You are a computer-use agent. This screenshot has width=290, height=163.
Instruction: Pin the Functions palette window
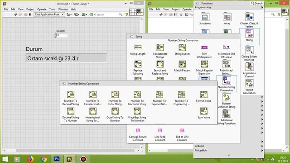pos(198,3)
